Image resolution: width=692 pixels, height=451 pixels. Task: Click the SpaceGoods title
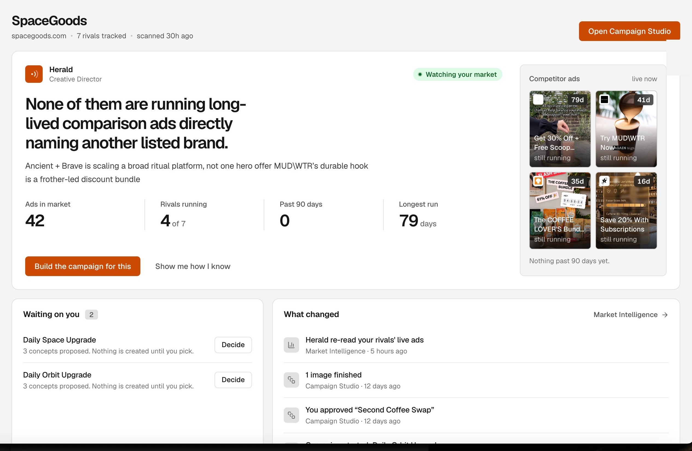(x=49, y=20)
